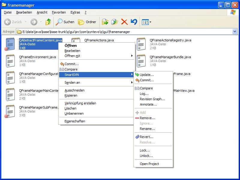Click the Copy To folder toolbar icon
240x180 pixels.
pos(114,22)
